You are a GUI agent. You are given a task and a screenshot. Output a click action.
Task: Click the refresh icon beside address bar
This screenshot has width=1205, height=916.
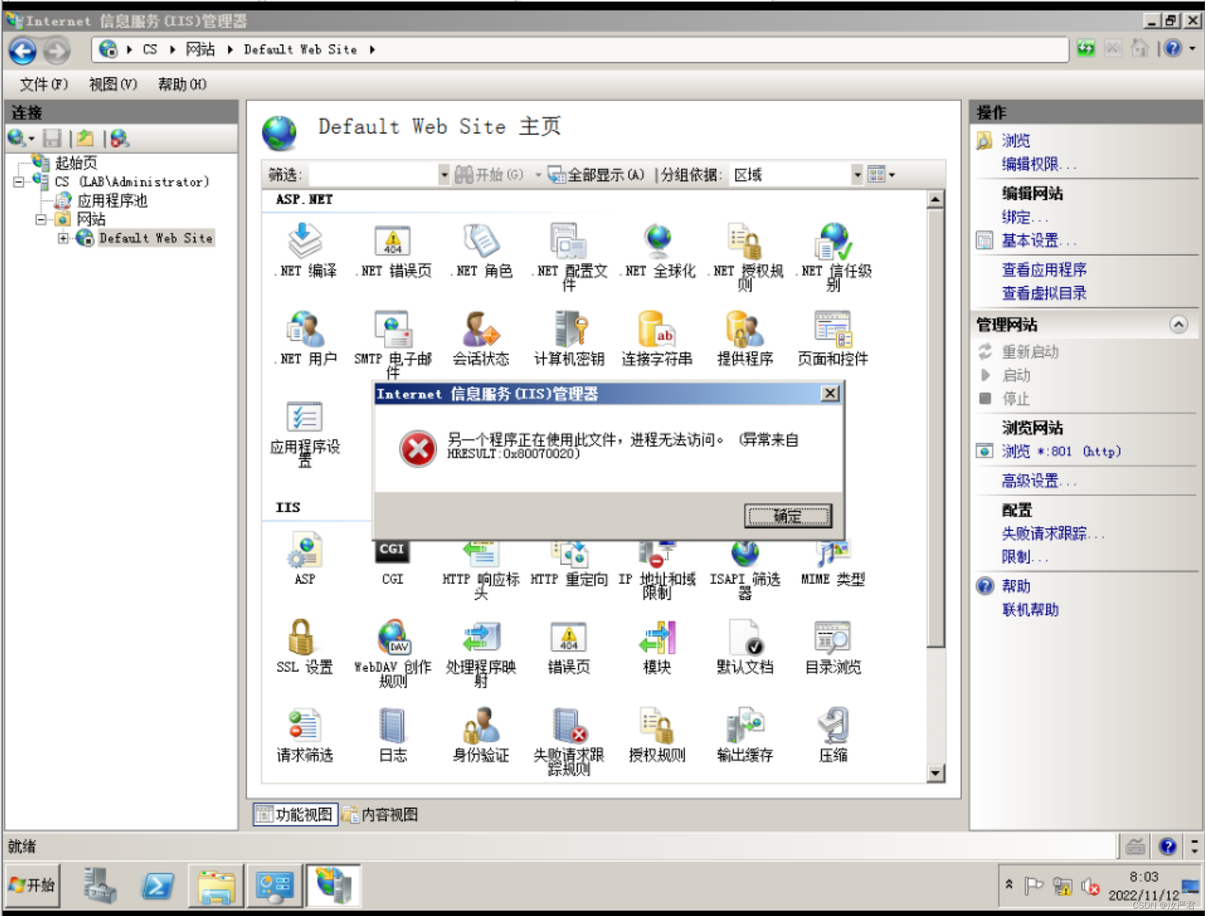click(1086, 48)
